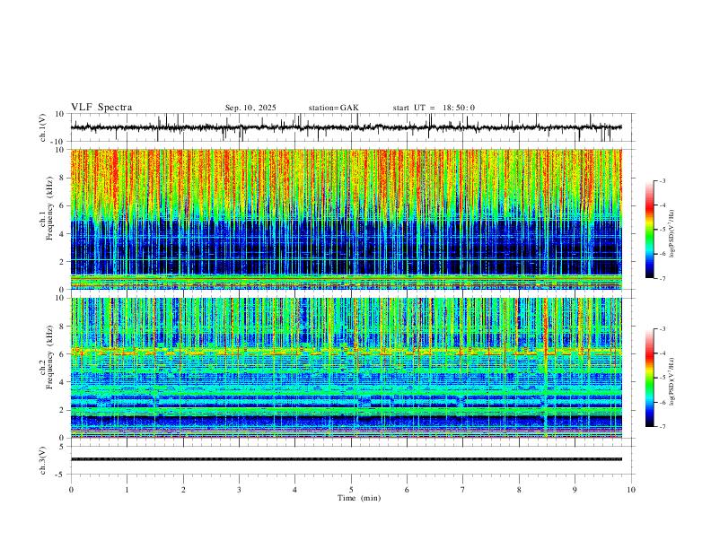
Task: Click the time axis tick label "7"
Action: 463,490
